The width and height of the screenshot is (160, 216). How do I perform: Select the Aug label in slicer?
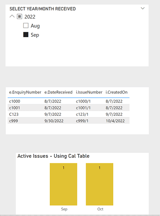tap(35, 26)
